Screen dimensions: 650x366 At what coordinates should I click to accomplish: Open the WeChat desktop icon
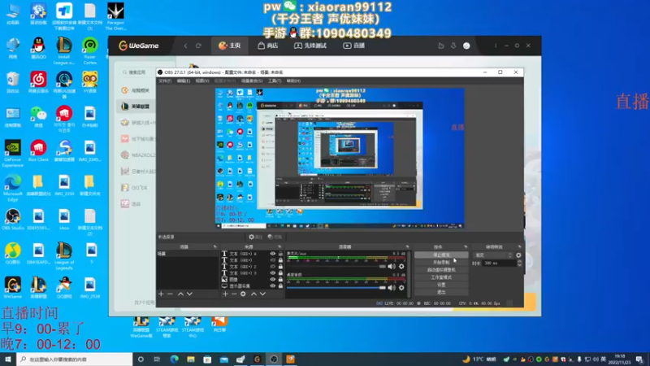[x=38, y=116]
